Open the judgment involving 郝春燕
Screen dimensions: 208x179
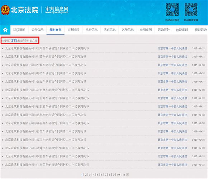47,123
